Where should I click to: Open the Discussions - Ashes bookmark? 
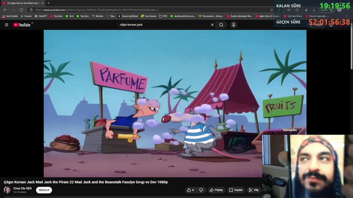pyautogui.click(x=211, y=16)
